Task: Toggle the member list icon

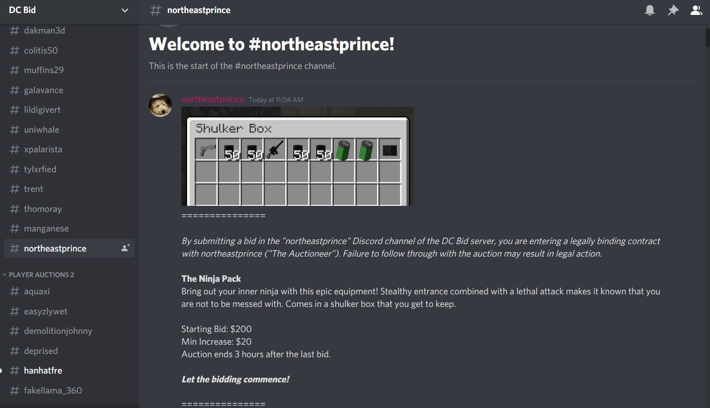Action: coord(696,10)
